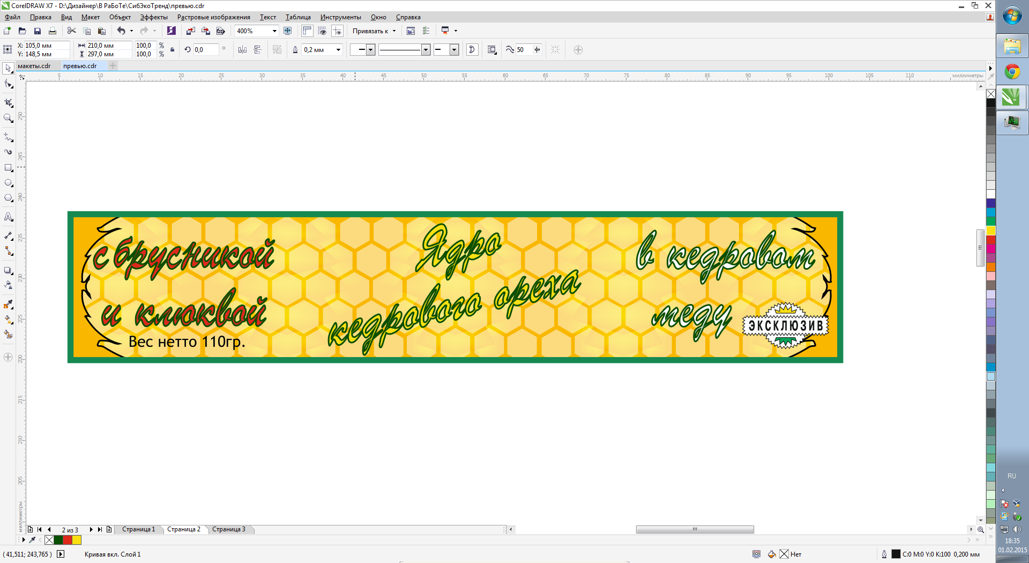
Task: Open the Инструменты menu
Action: [341, 17]
